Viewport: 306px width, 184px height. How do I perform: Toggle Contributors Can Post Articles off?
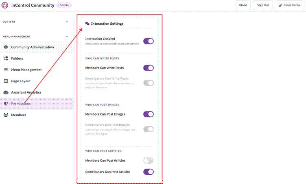149,172
